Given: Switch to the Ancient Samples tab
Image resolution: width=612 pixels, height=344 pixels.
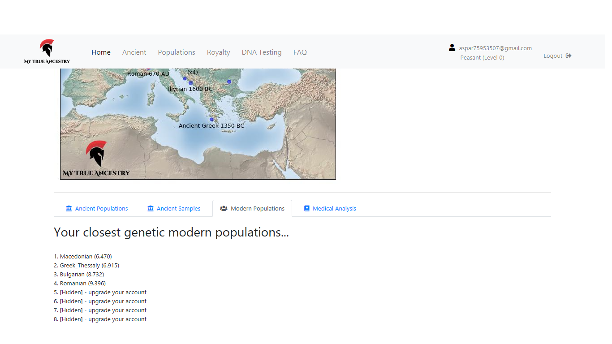Looking at the screenshot, I should [x=174, y=208].
